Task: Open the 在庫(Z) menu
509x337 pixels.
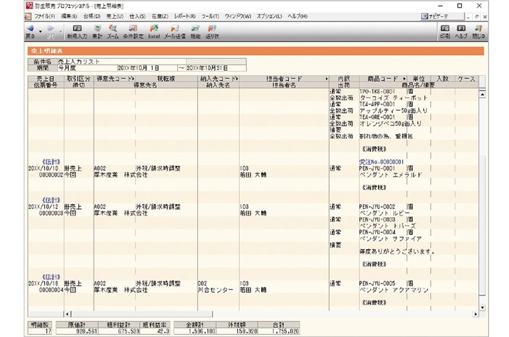Action: coord(160,16)
